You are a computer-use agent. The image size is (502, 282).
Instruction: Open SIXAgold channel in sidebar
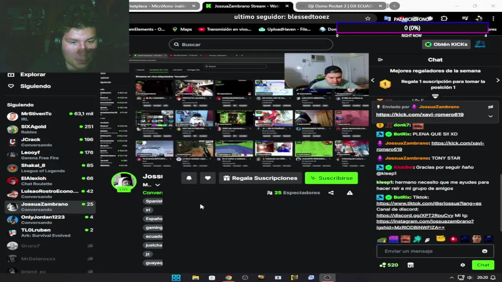[50, 129]
